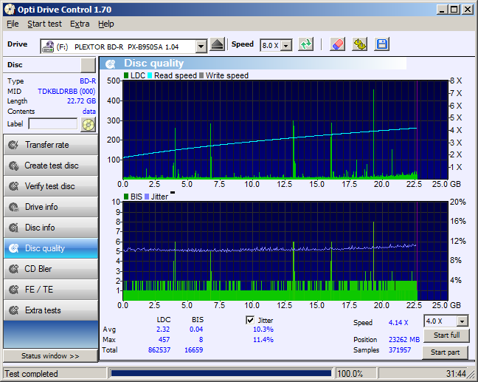Click the yellow disc label icon
The width and height of the screenshot is (478, 382).
pyautogui.click(x=89, y=125)
